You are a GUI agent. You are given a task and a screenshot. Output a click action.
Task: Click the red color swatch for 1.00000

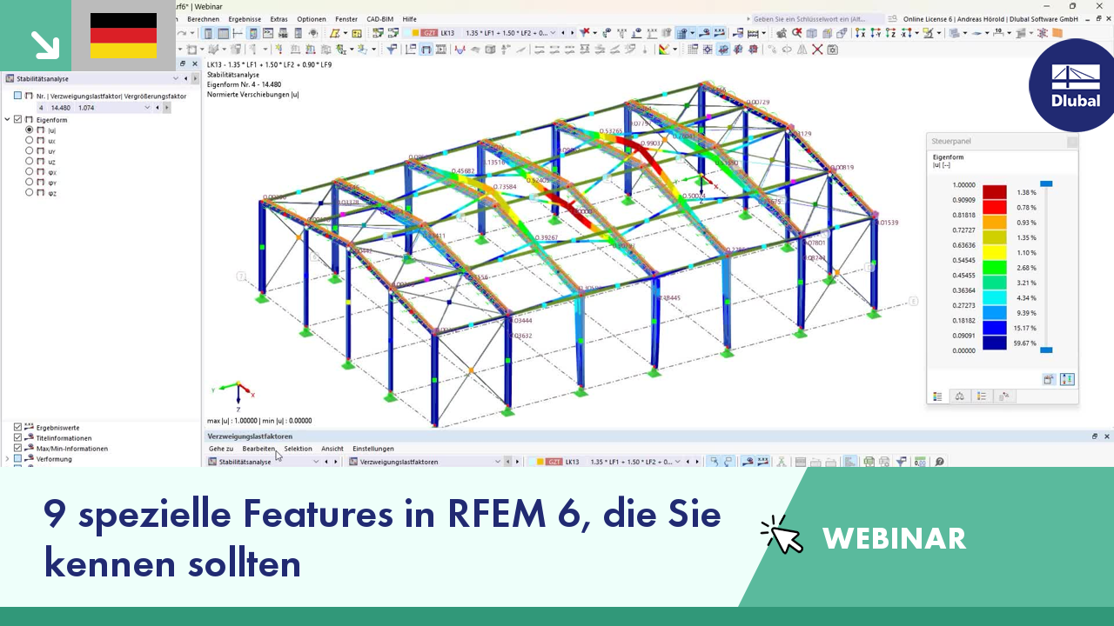(x=995, y=192)
